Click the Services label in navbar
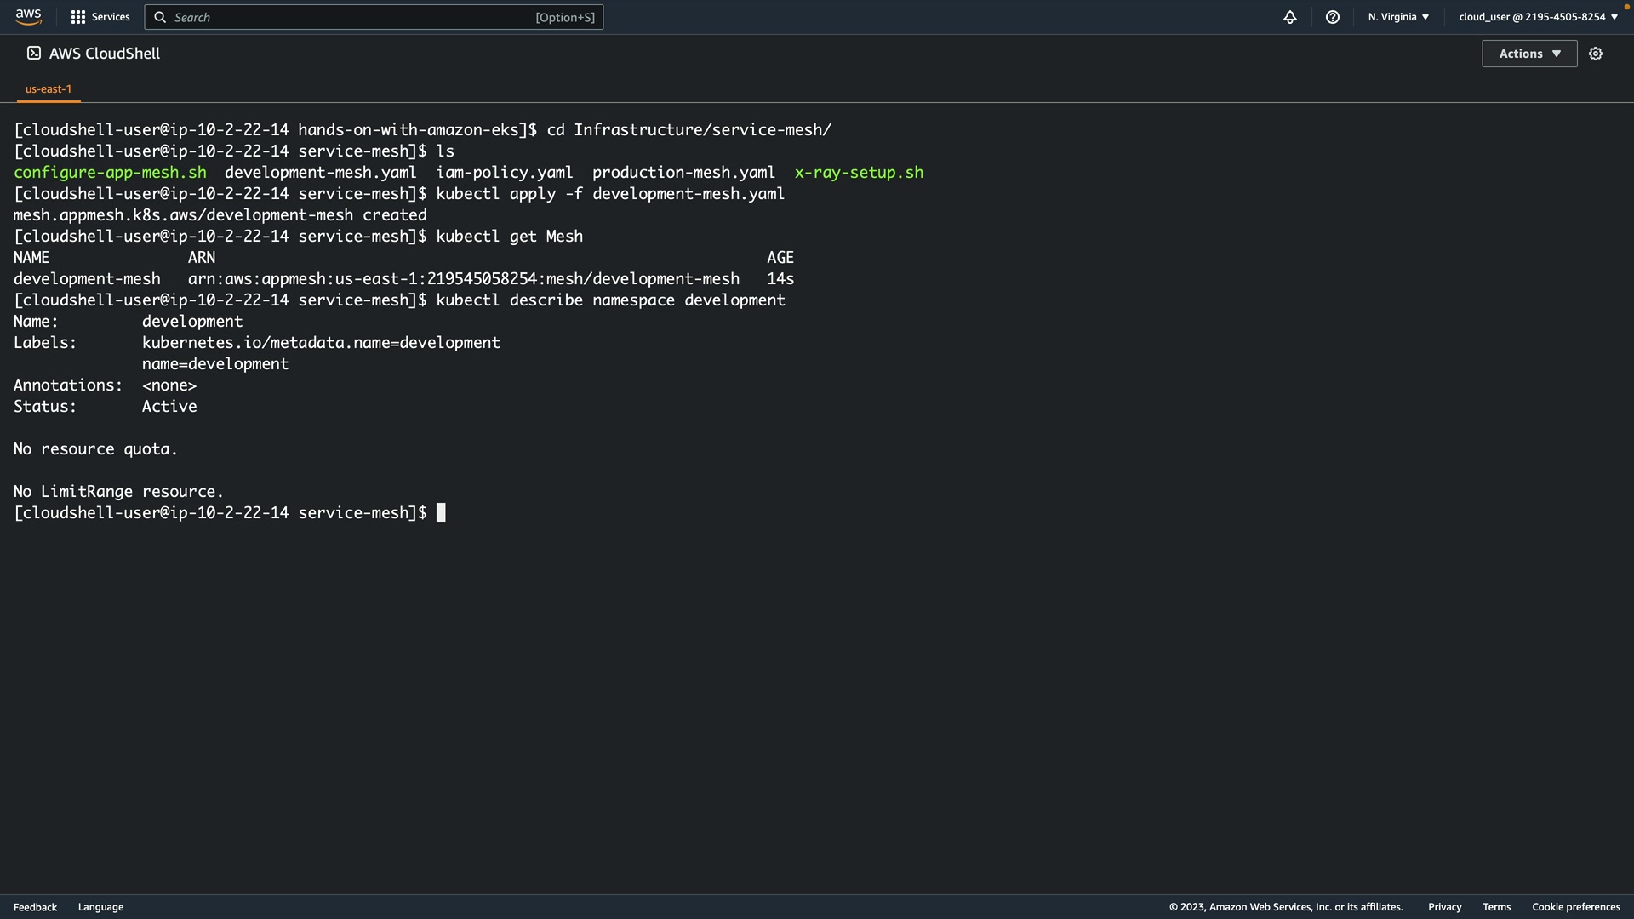Screen dimensions: 1634x919 pos(111,17)
